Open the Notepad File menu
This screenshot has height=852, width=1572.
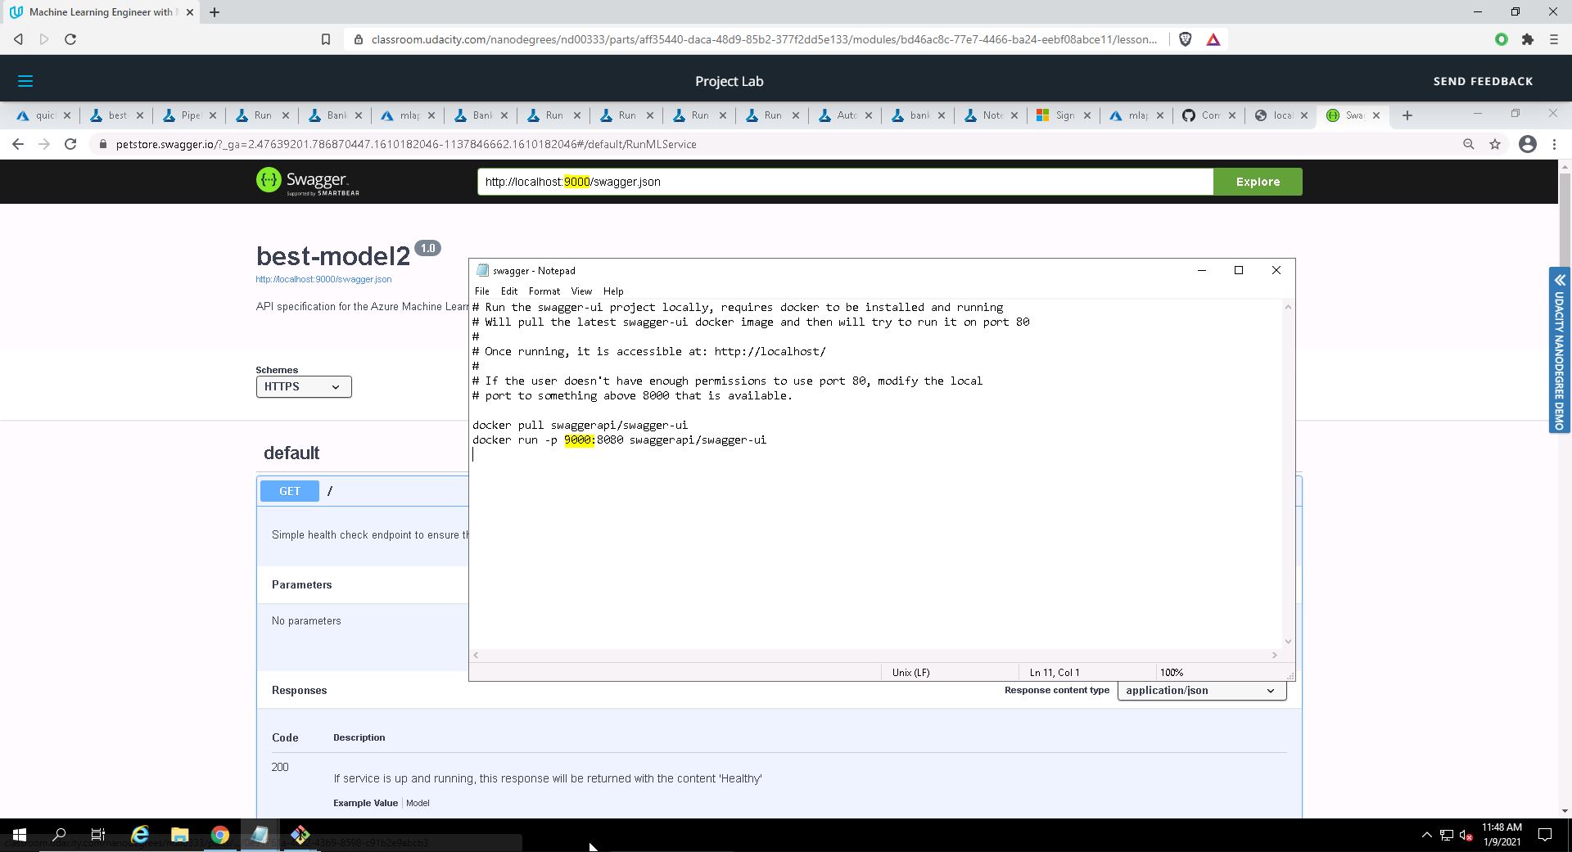pos(482,291)
